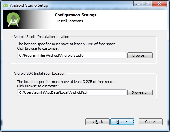Browse for Android SDK installation location
Screen dimensions: 170x132
click(x=140, y=92)
